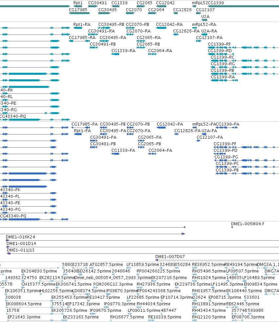
Task: Select the CG12826 gene label
Action: [x=182, y=10]
